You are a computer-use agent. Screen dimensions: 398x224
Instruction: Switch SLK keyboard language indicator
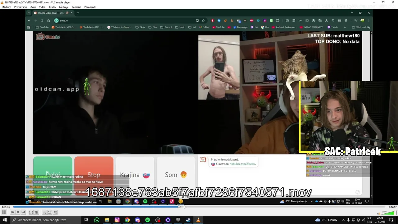pos(370,220)
